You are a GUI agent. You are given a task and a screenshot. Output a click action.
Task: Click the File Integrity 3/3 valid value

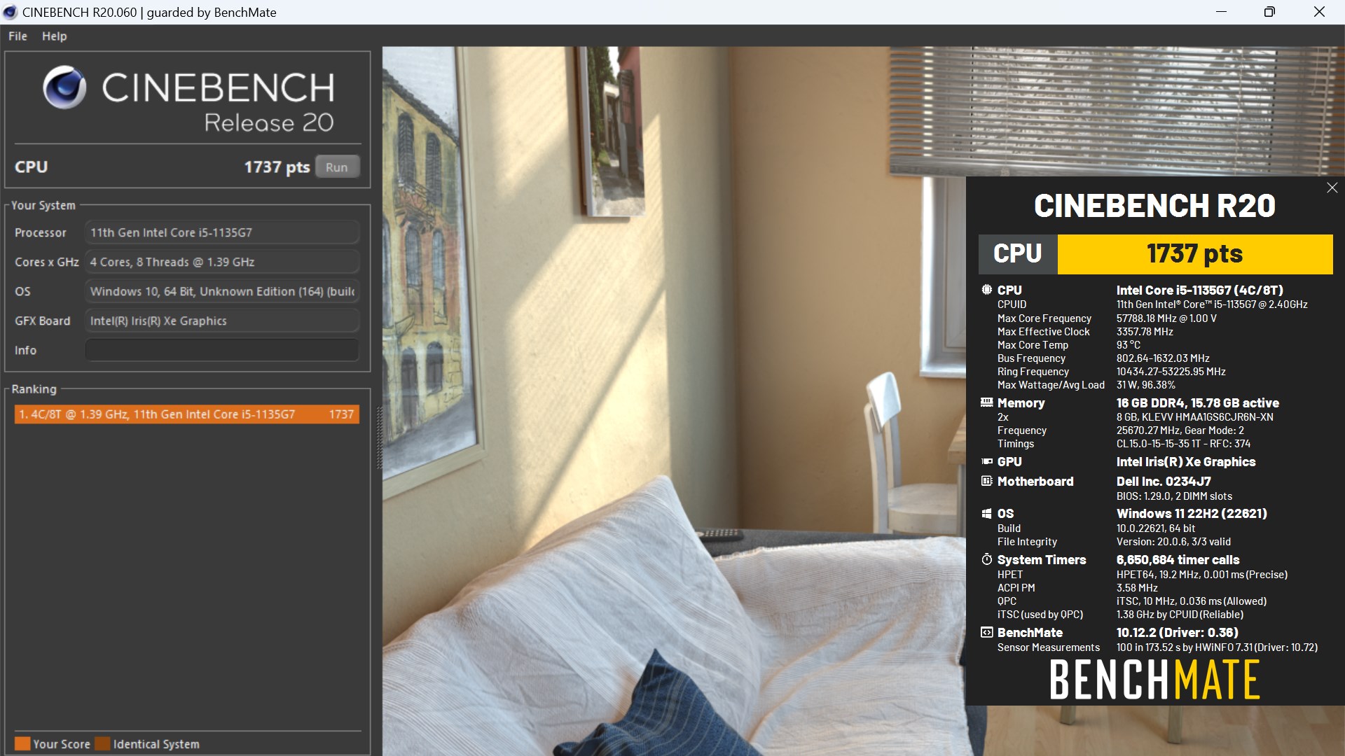pos(1173,542)
